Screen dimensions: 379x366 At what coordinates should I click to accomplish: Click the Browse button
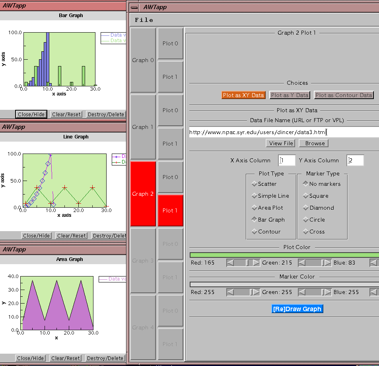315,143
